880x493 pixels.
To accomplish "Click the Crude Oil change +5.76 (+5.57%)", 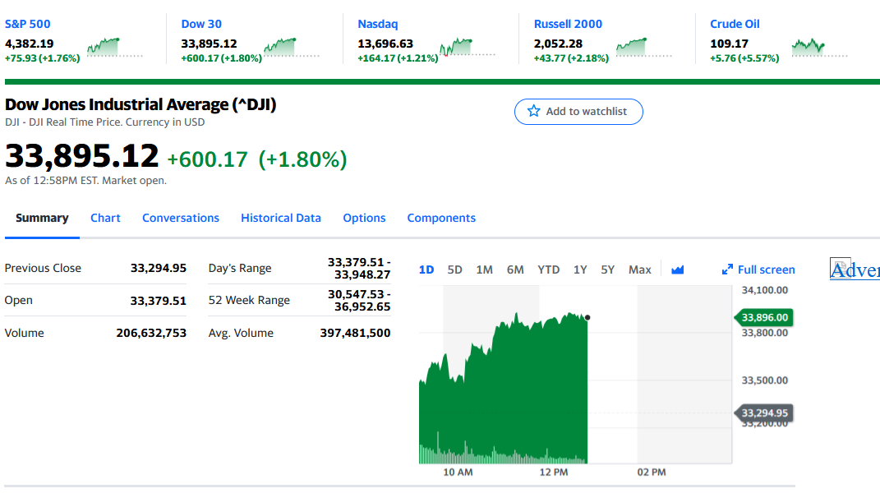I will 744,58.
